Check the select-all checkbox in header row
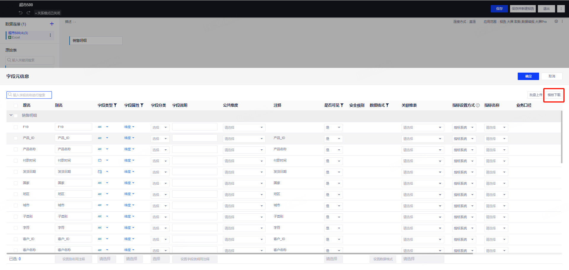This screenshot has width=569, height=270. tap(16, 106)
